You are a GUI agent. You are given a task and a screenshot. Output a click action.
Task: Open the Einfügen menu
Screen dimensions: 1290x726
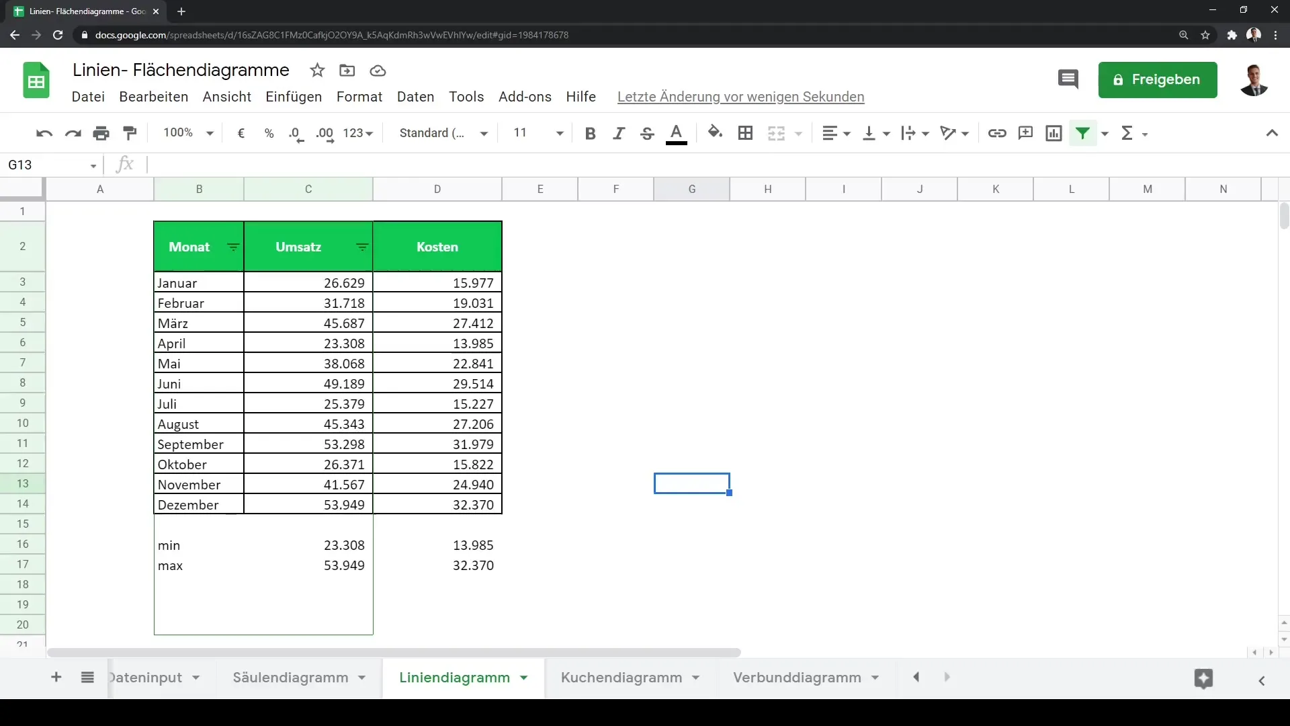click(293, 97)
